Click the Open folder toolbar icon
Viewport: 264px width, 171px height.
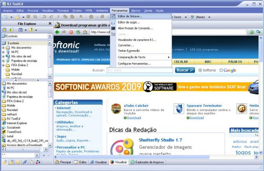tap(17, 17)
